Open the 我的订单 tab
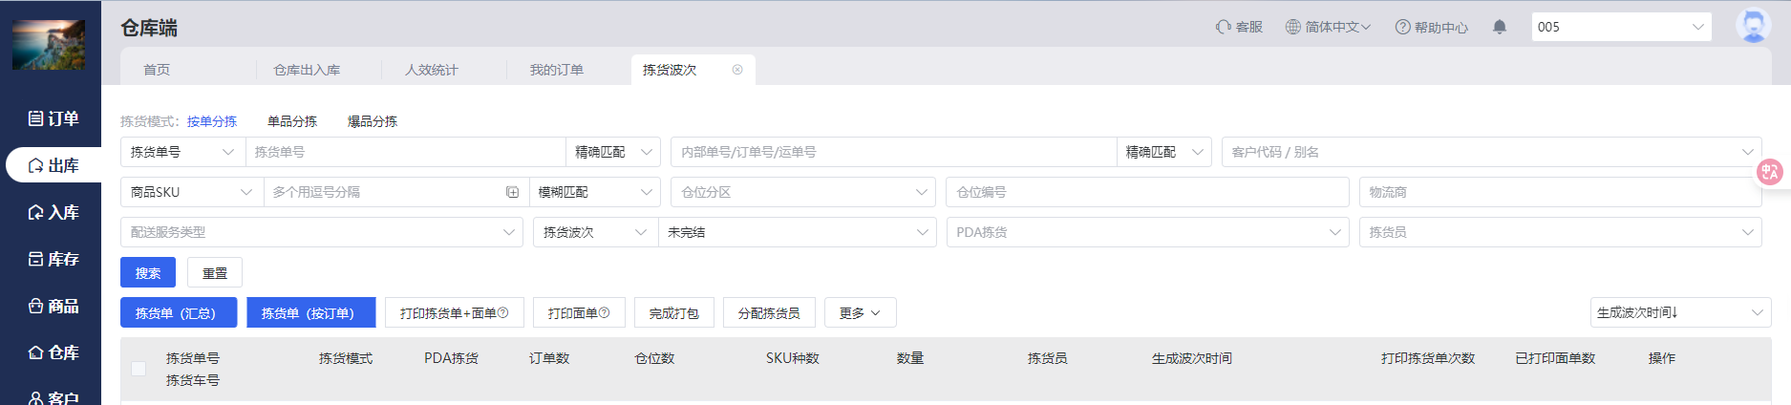Image resolution: width=1791 pixels, height=405 pixels. (x=556, y=70)
